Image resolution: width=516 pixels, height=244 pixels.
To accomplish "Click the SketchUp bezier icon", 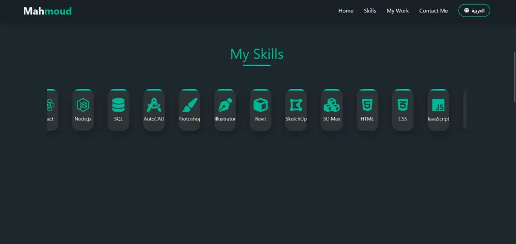I will pos(296,105).
